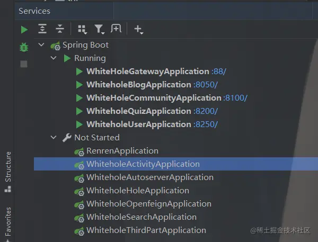
Task: Click the Not Started wrench icon
Action: point(67,138)
